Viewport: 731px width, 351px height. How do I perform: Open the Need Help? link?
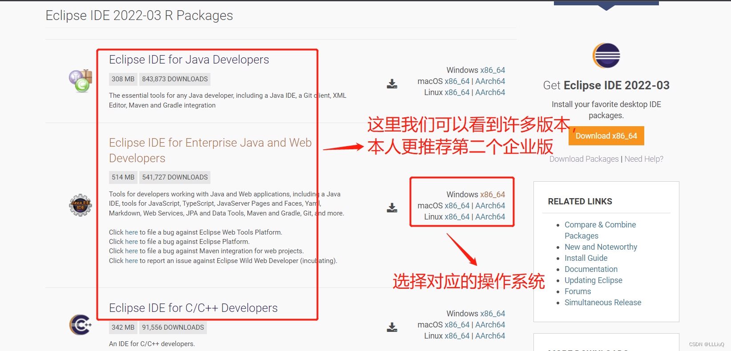644,159
